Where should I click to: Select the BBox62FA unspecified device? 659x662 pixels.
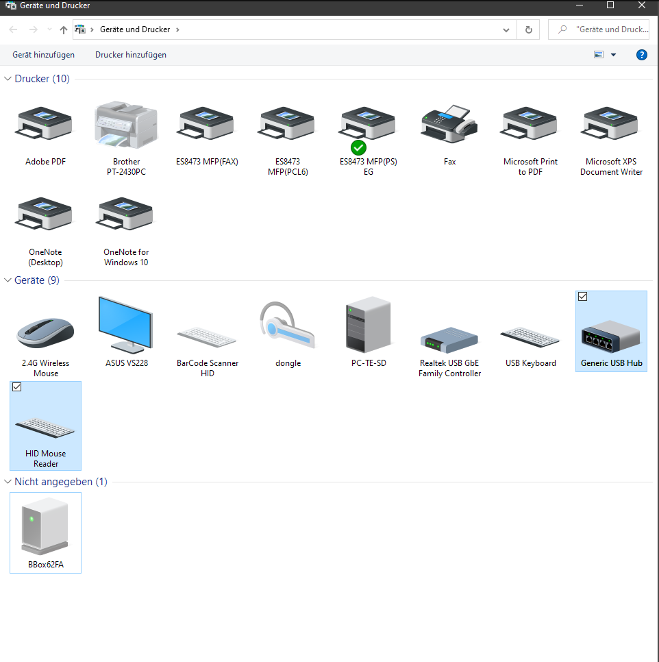coord(45,528)
